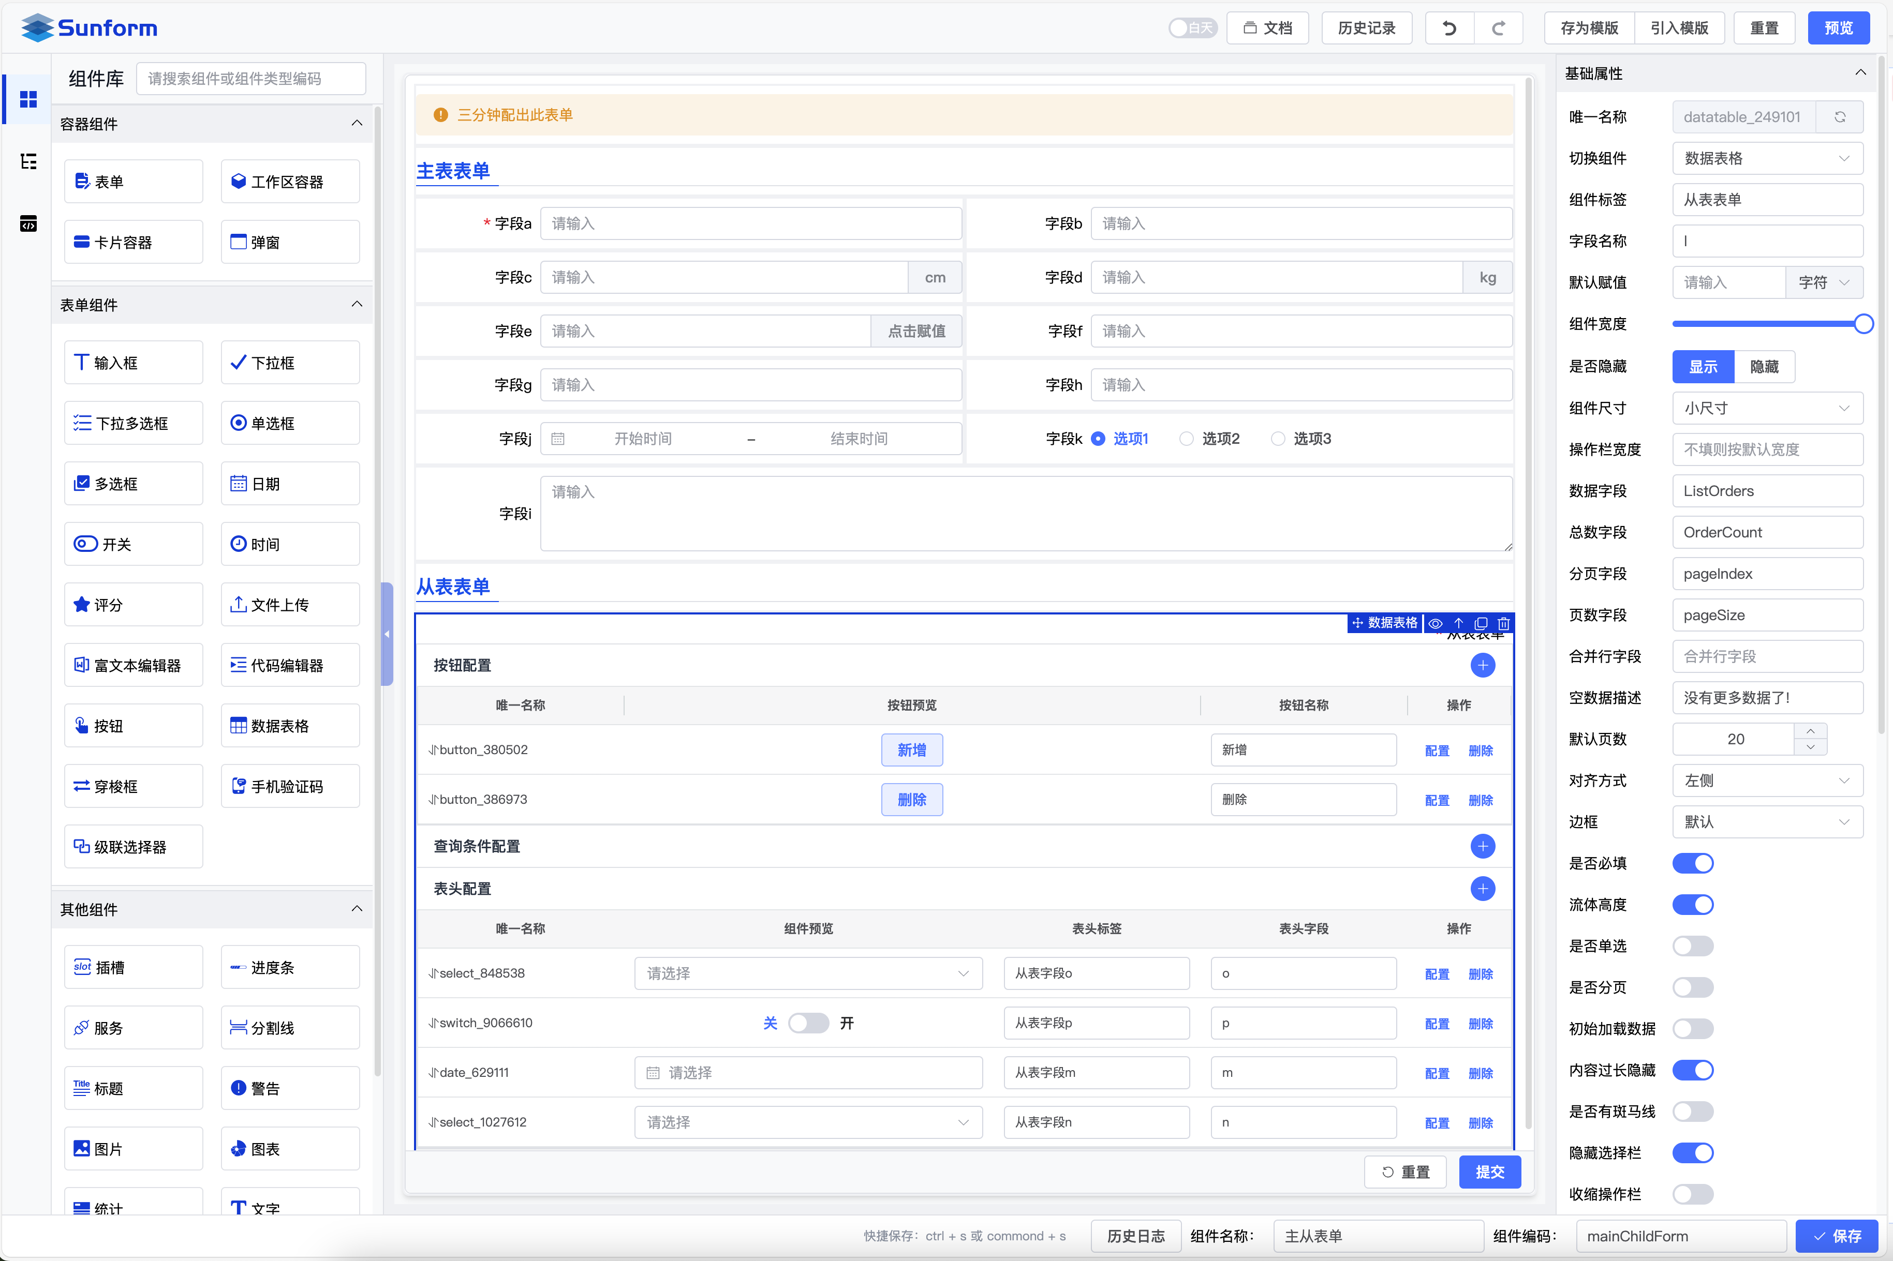Collapse the 容器组件 section
The width and height of the screenshot is (1893, 1261).
pyautogui.click(x=357, y=123)
